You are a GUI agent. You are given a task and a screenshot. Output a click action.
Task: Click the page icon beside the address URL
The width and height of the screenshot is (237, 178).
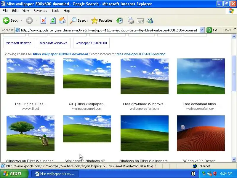(18, 30)
